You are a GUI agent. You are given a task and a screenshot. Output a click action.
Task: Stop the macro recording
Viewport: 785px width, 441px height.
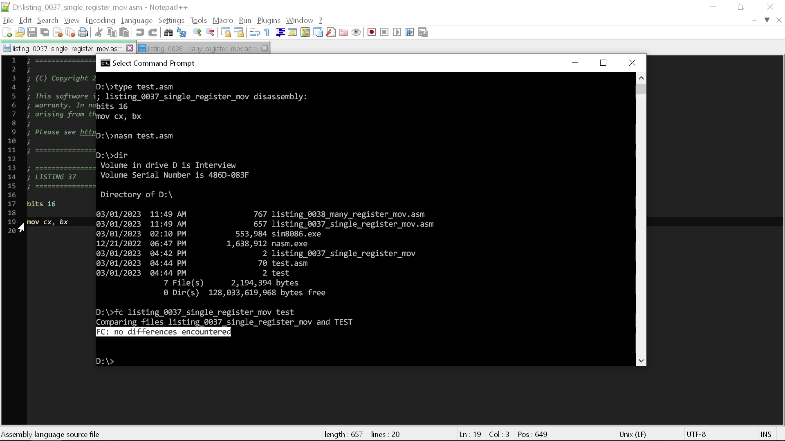point(384,32)
